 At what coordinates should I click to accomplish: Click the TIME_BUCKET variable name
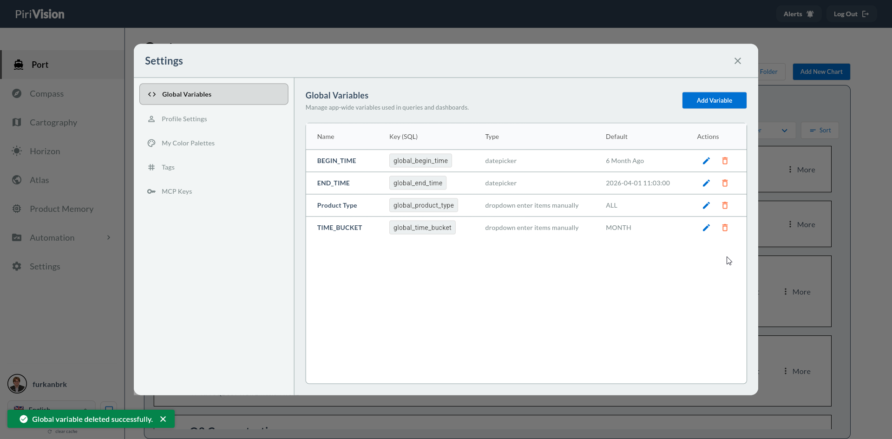coord(339,228)
